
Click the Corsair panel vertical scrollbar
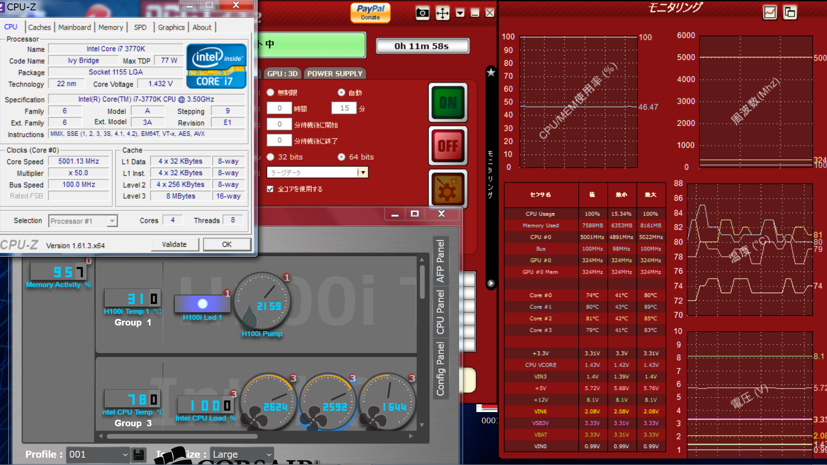(422, 282)
